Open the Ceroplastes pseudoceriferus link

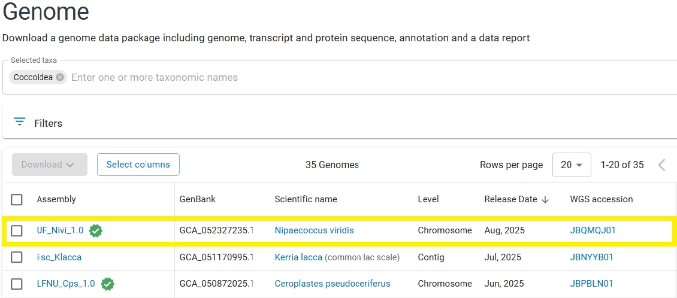pyautogui.click(x=332, y=284)
